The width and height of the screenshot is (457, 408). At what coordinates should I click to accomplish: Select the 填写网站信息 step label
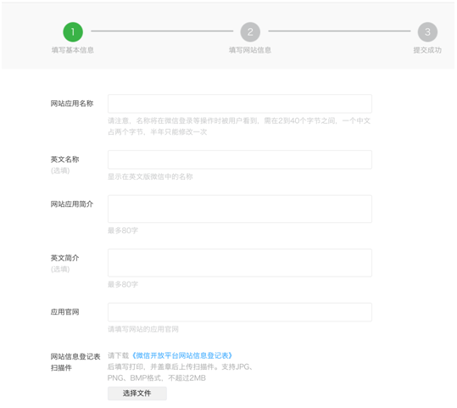(250, 50)
